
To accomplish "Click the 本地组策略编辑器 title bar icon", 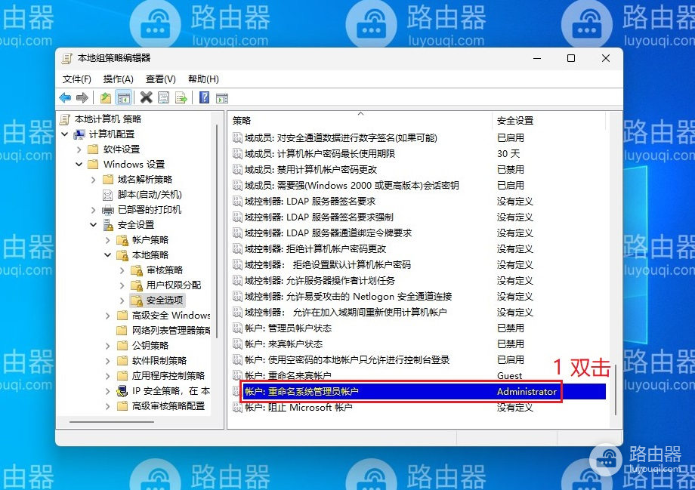I will click(67, 58).
